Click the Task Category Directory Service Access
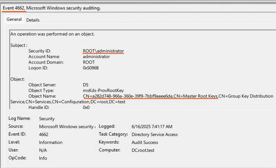The width and height of the screenshot is (276, 168). [155, 134]
